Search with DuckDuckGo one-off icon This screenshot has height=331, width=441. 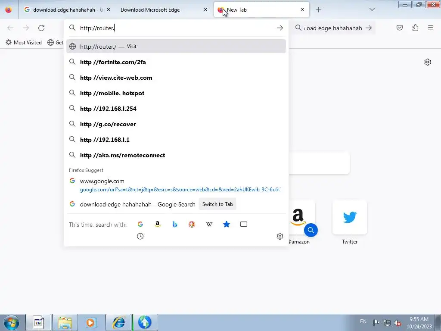(x=192, y=224)
